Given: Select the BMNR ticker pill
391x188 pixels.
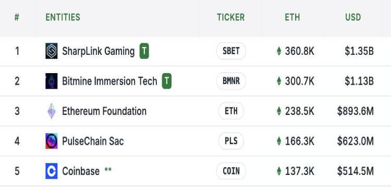Looking at the screenshot, I should tap(231, 81).
